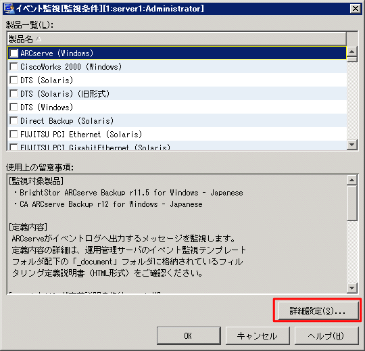This screenshot has height=351, width=365.
Task: Enable the DTS (Solaris) checkbox
Action: [14, 80]
